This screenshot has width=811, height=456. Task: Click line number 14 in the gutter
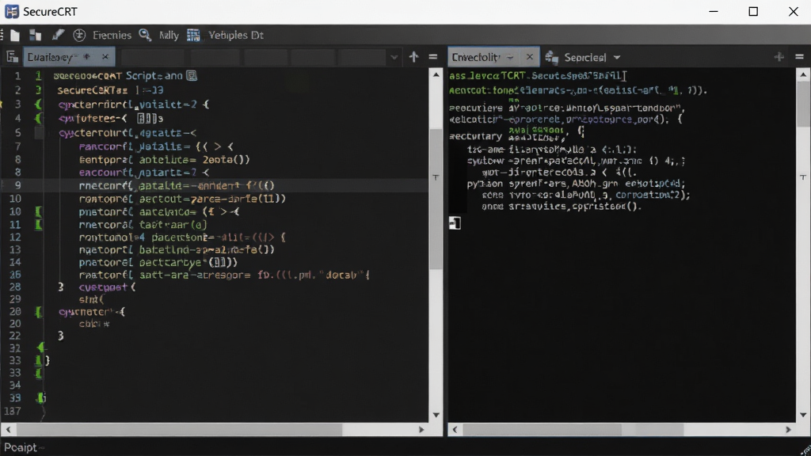point(15,262)
